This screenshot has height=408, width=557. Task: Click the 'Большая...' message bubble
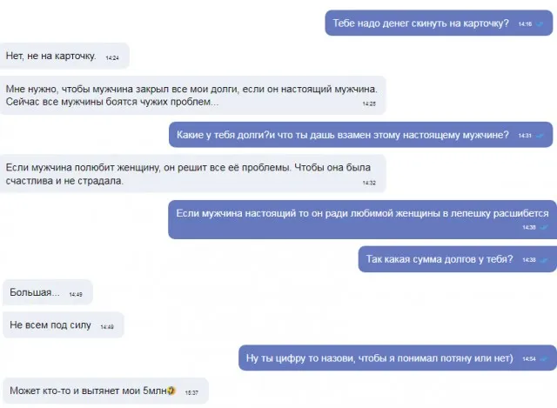[x=48, y=292]
